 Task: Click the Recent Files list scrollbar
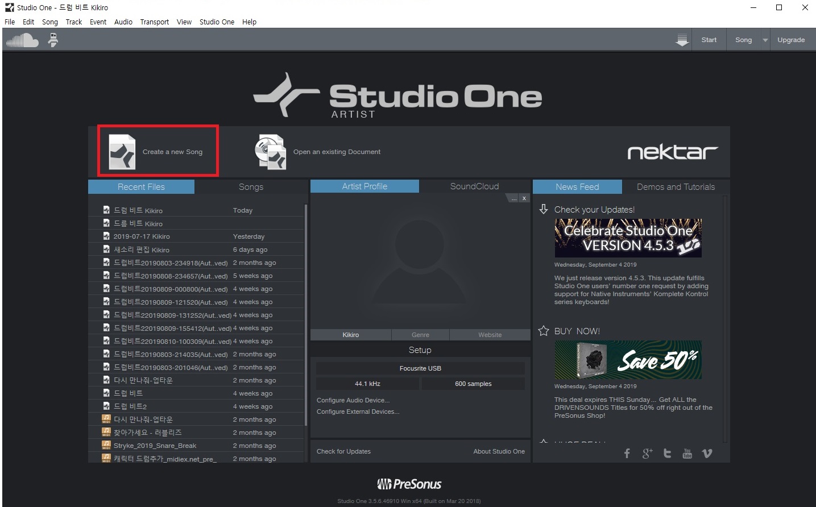[x=306, y=315]
